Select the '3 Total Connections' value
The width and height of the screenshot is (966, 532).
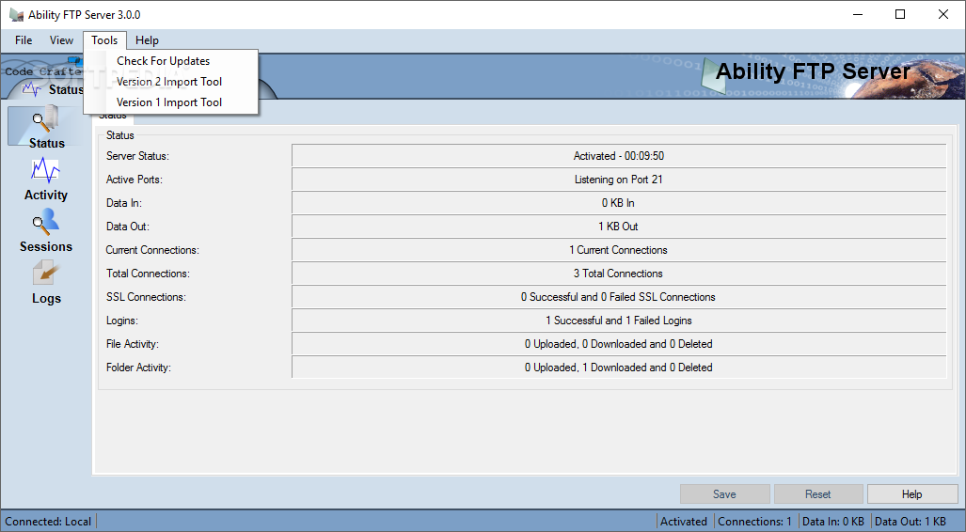point(619,274)
